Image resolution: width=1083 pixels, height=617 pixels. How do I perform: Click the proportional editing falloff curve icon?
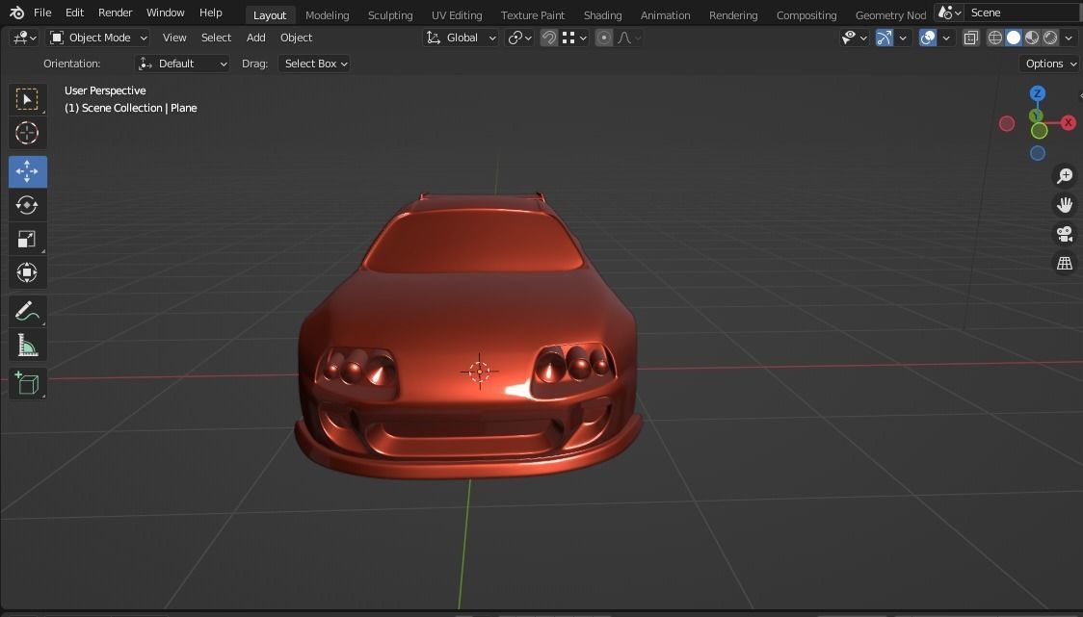[628, 38]
